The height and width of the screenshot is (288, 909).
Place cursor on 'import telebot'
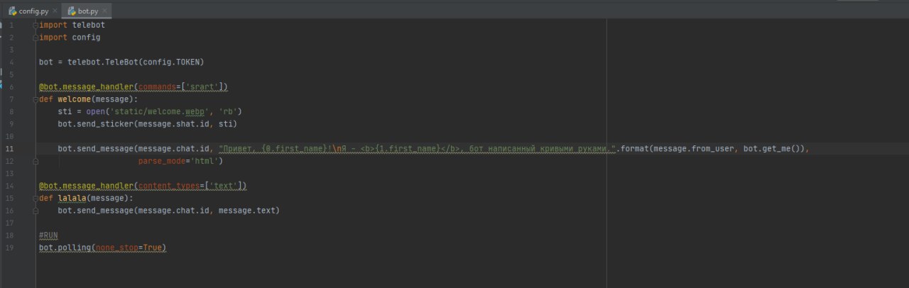pos(72,25)
